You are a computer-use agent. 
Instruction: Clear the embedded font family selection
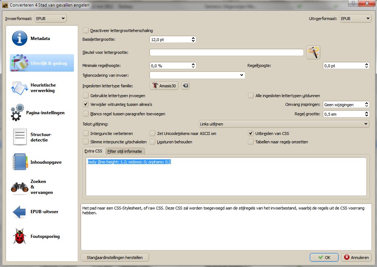185,86
